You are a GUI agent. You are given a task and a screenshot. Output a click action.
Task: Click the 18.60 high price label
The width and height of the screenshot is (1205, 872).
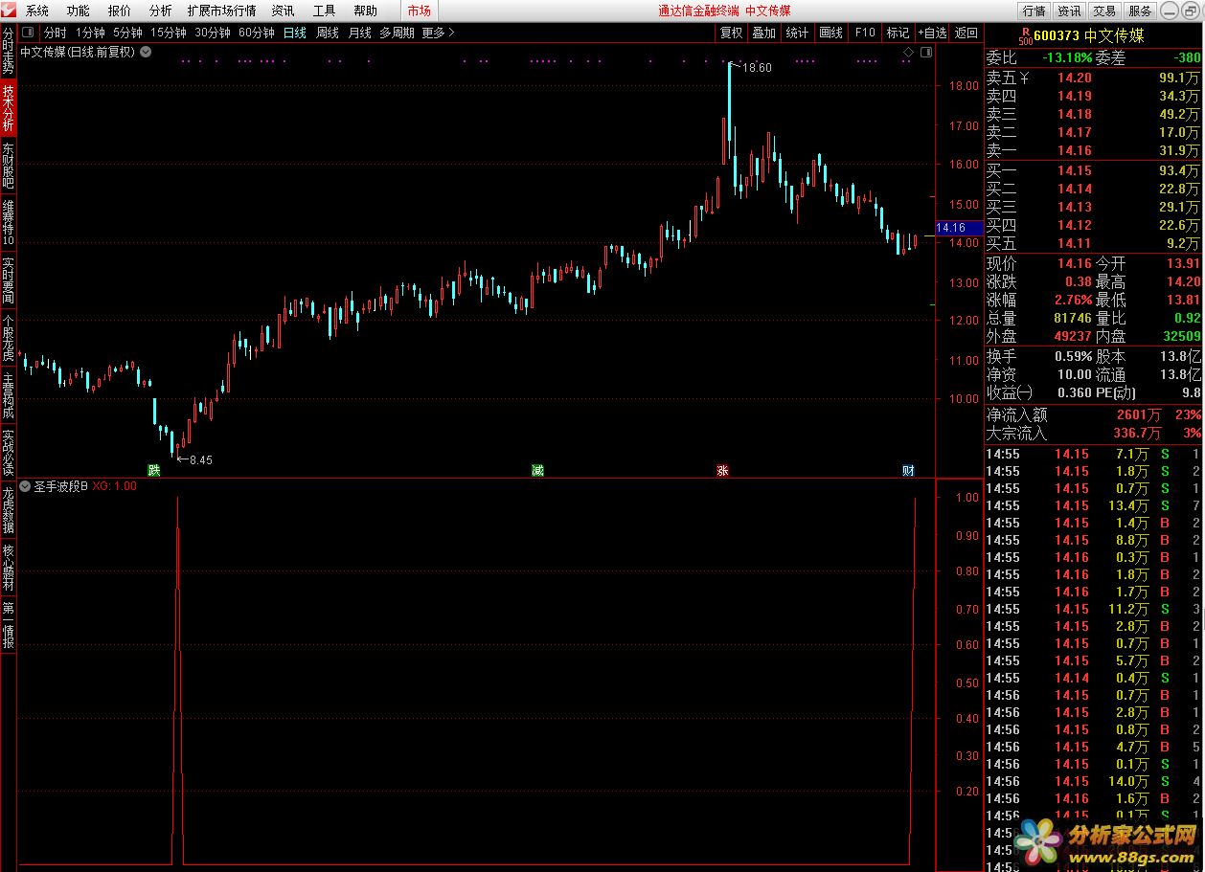pos(757,68)
